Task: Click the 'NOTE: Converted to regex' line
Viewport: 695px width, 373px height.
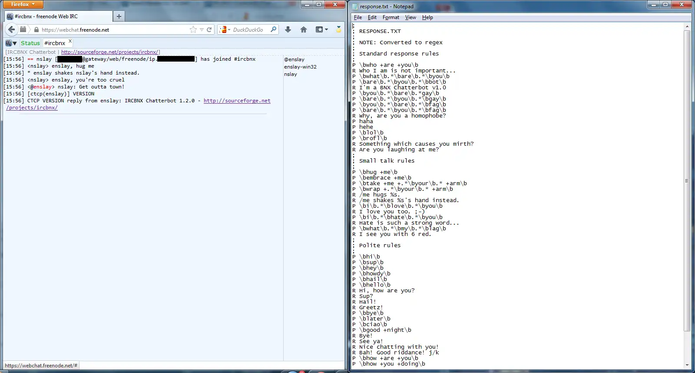Action: click(x=401, y=43)
